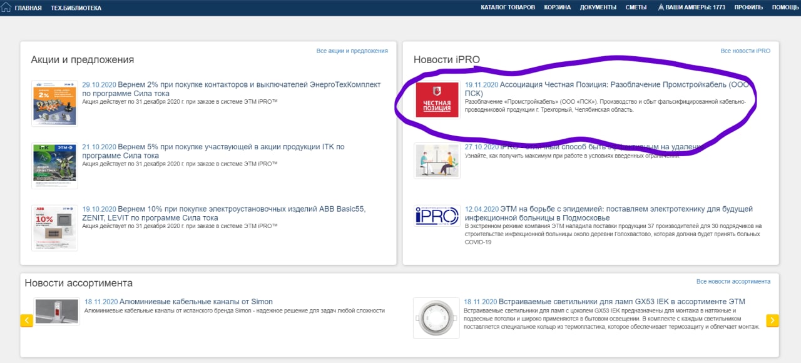
Task: Click the right yellow carousel arrow
Action: point(773,321)
